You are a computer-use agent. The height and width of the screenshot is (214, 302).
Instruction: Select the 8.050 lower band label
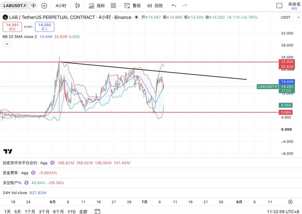point(286,105)
